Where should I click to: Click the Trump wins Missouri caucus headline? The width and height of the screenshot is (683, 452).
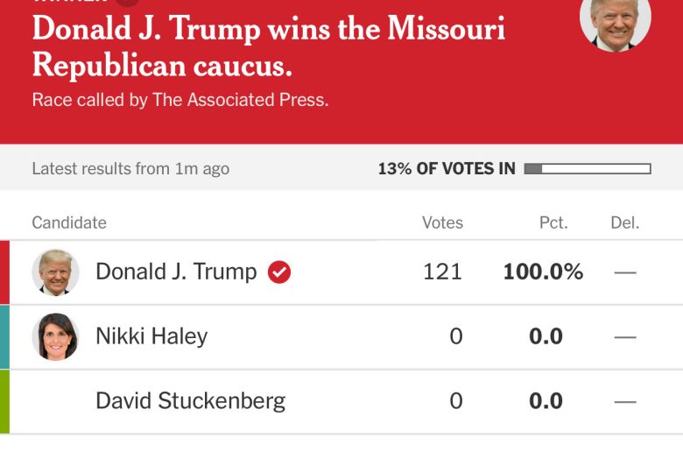(x=268, y=46)
